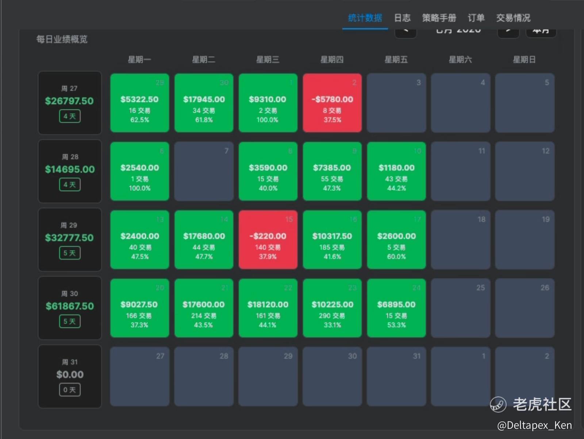Select the empty Sunday cell dated 5

click(525, 103)
